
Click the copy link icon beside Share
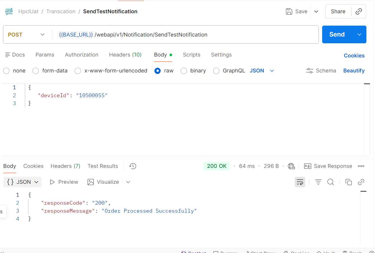pos(359,11)
